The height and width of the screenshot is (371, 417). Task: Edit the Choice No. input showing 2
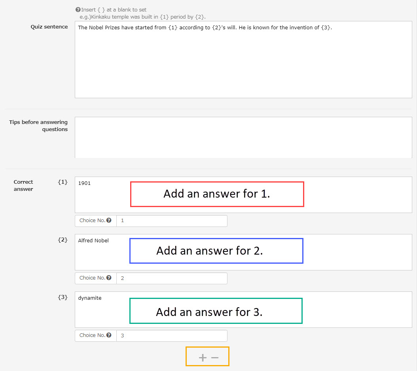172,278
